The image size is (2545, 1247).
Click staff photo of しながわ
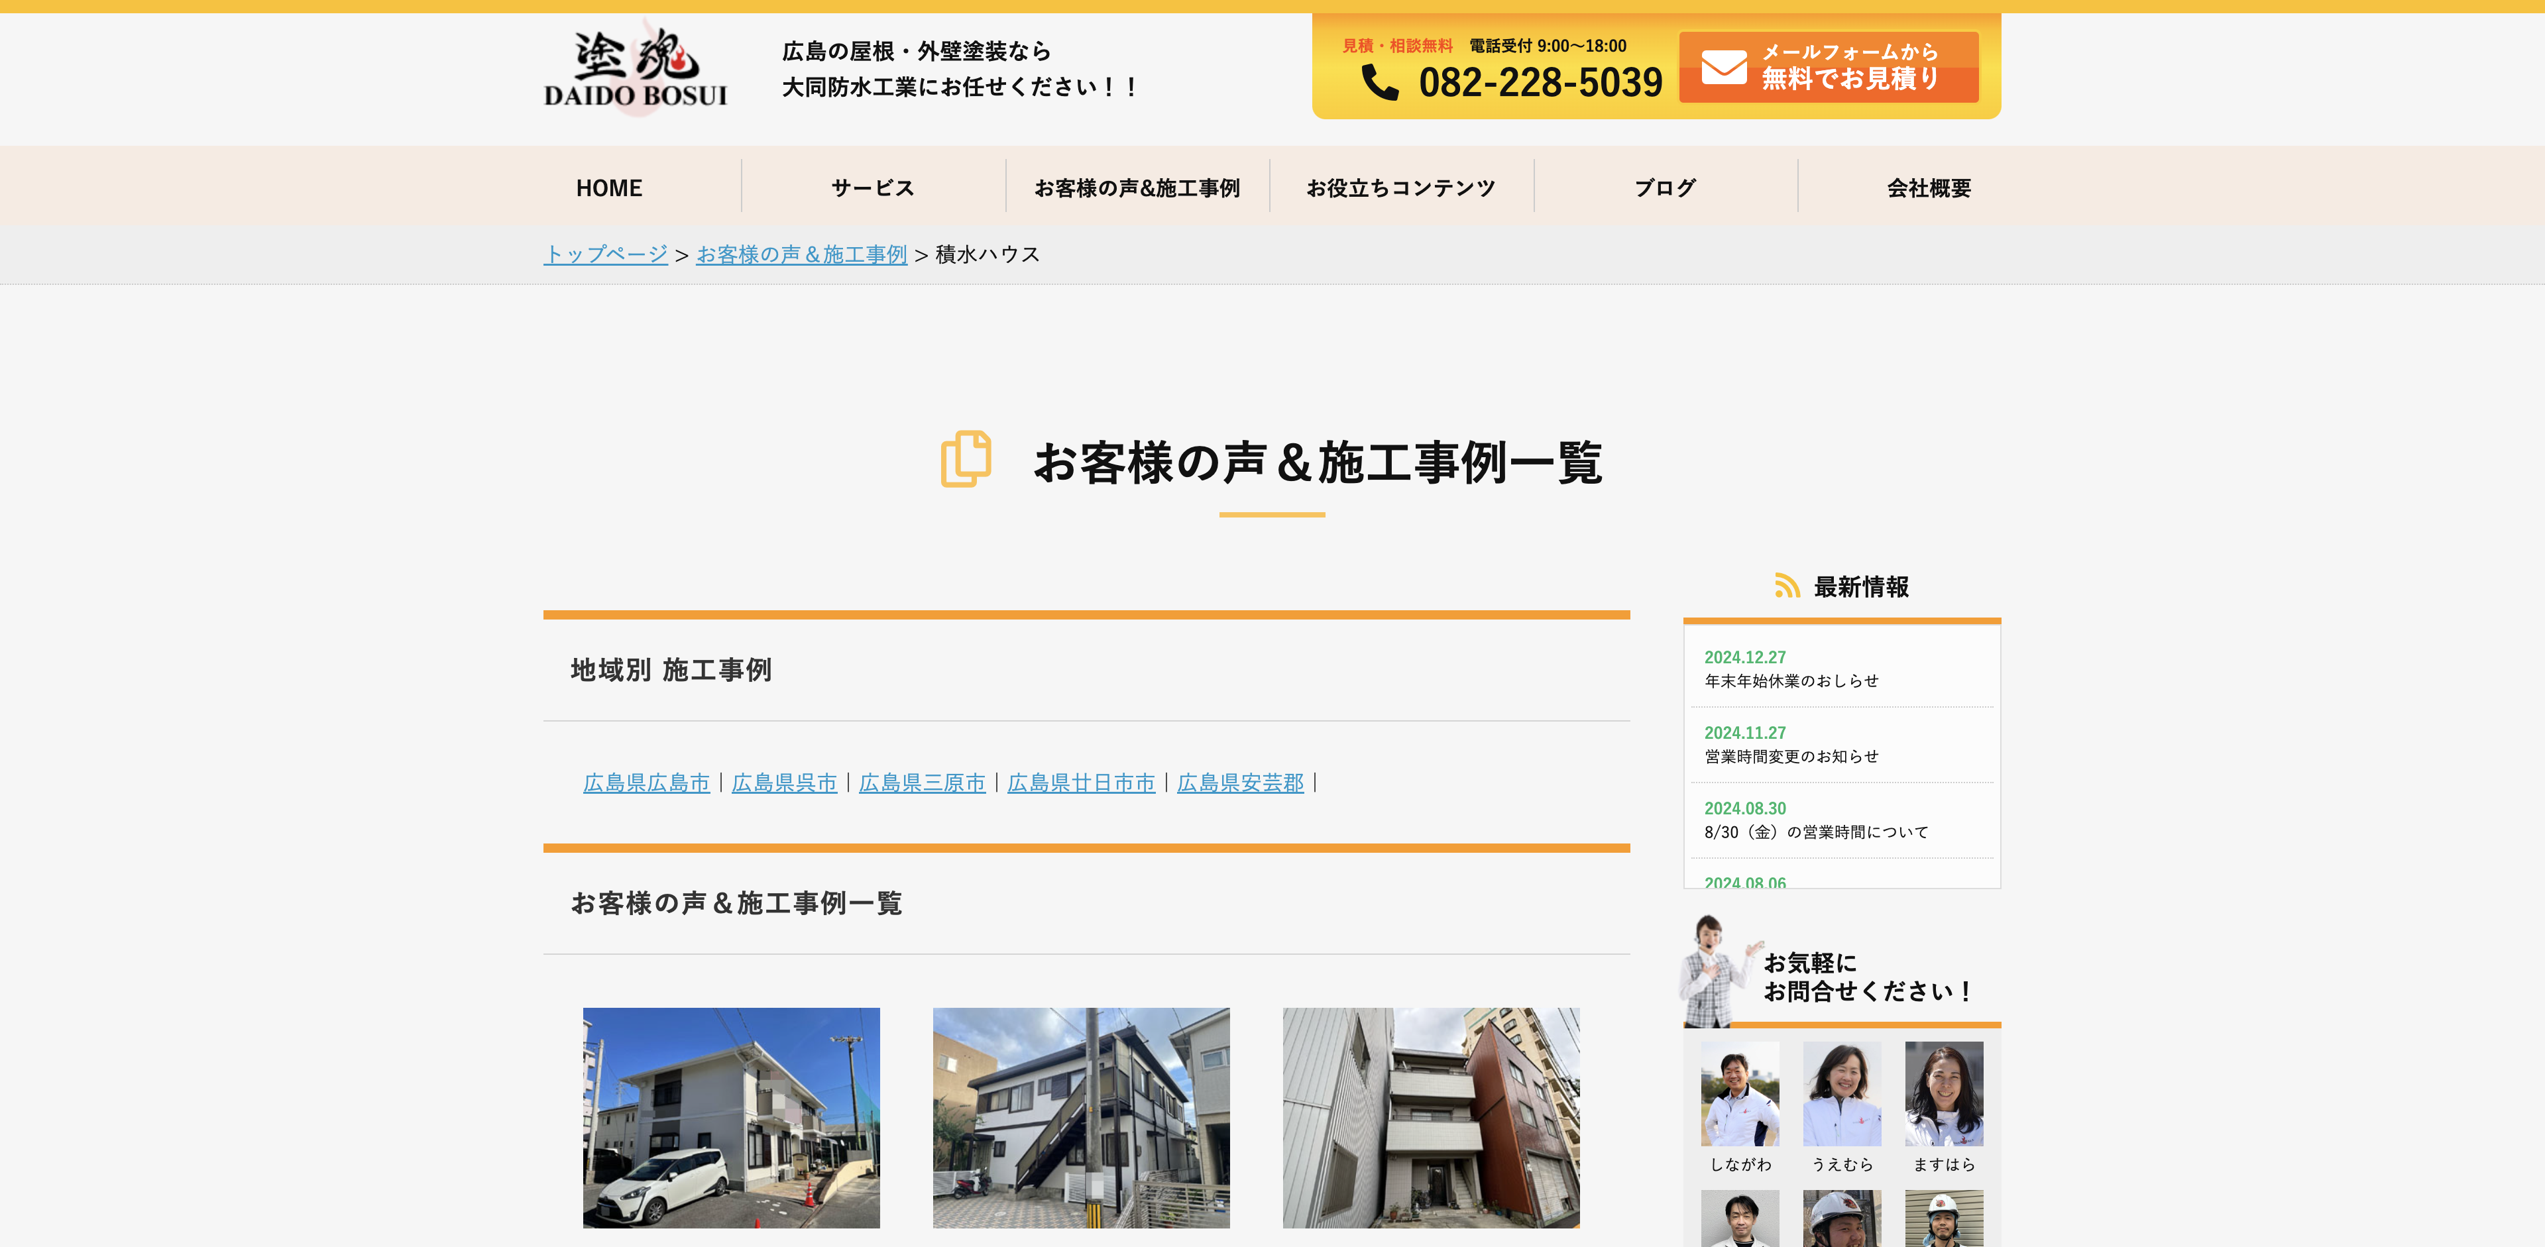point(1740,1094)
